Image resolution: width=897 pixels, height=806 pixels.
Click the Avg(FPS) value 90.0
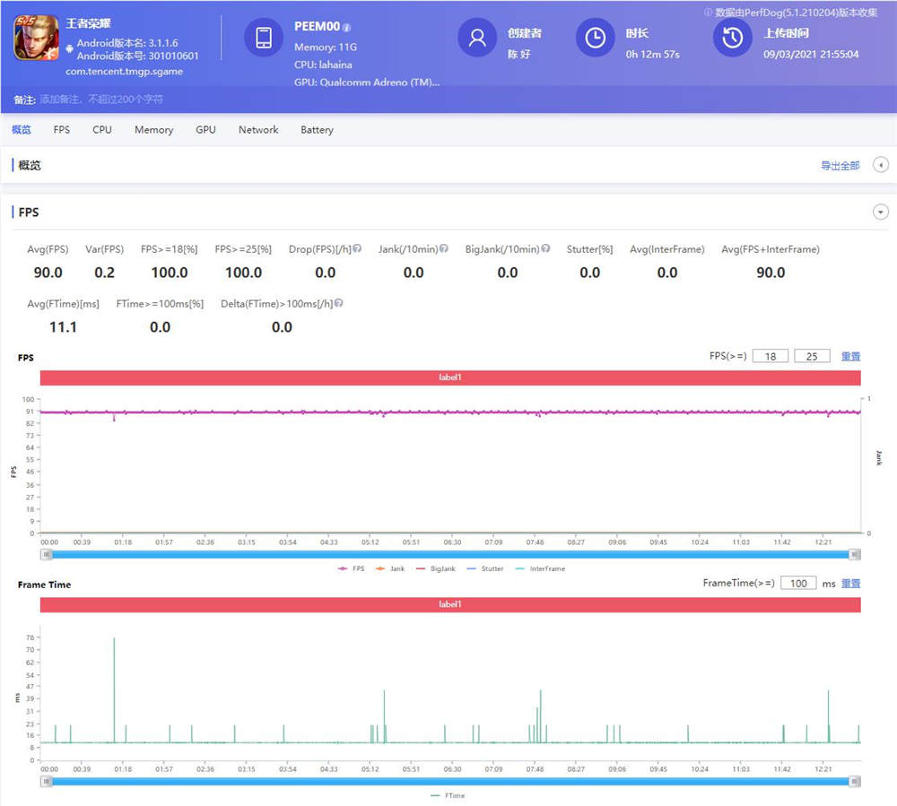[x=48, y=273]
